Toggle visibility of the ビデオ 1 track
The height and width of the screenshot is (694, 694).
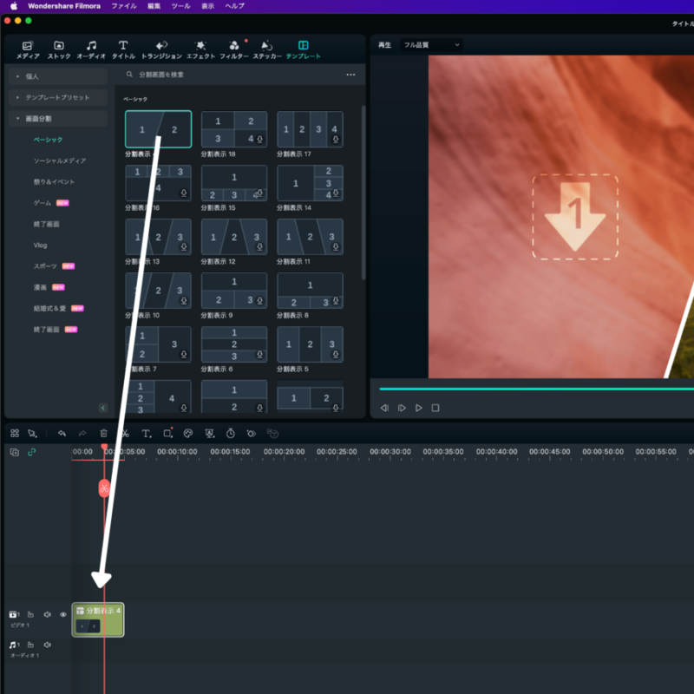click(63, 614)
